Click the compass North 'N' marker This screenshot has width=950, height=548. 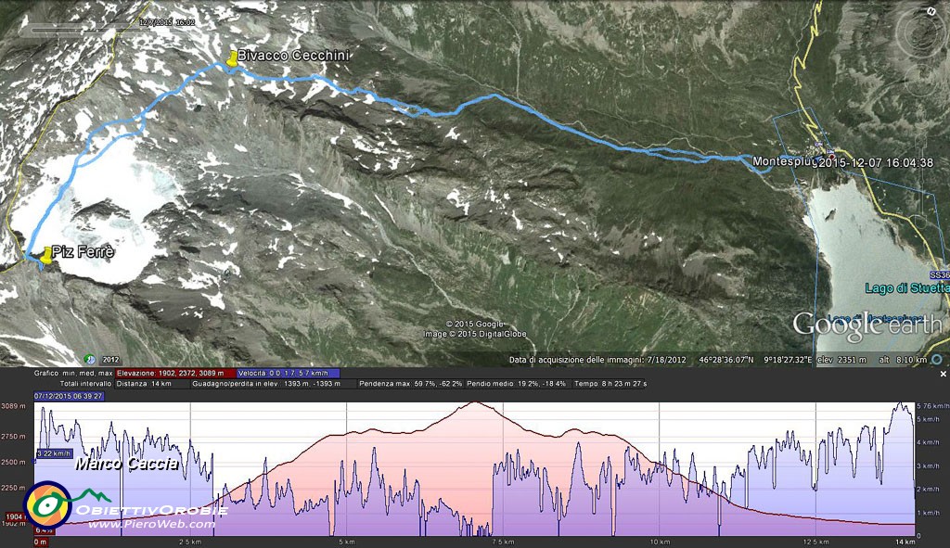pyautogui.click(x=931, y=11)
